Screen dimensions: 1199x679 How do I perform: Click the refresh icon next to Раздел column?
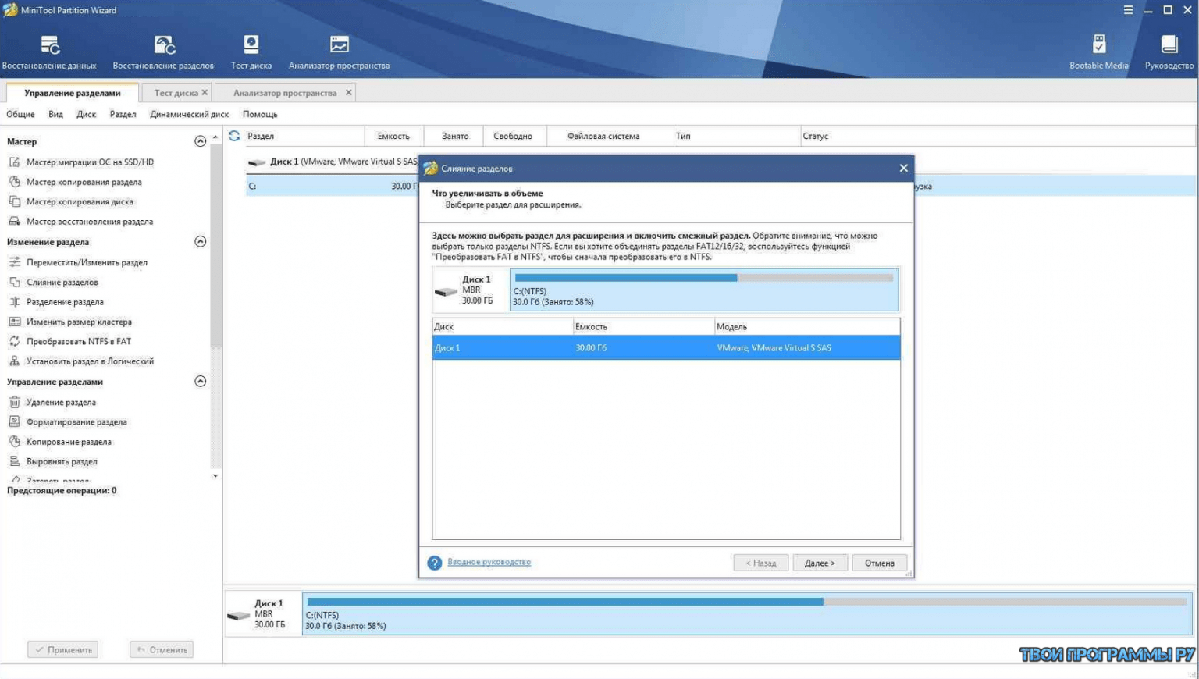click(234, 136)
